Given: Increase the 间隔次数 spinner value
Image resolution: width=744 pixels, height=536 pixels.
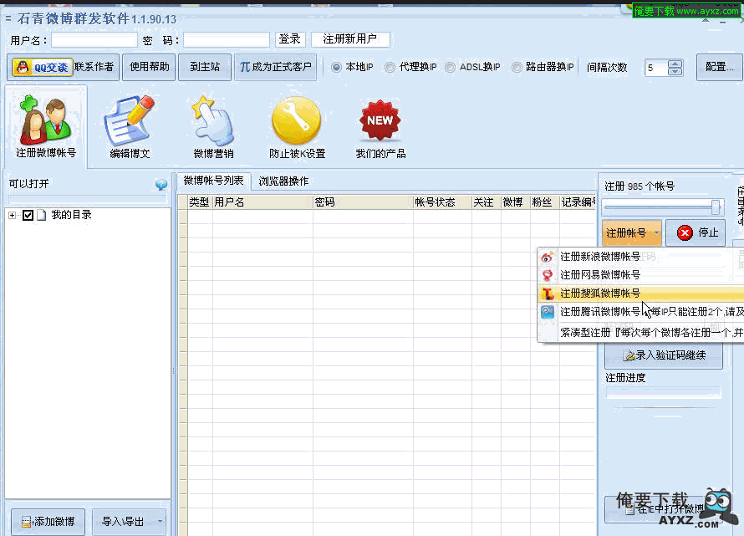Looking at the screenshot, I should click(x=675, y=64).
